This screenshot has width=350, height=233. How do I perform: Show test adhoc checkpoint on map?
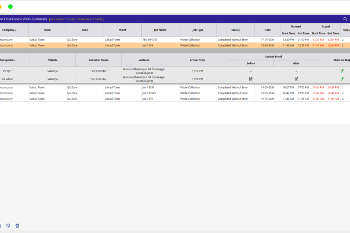[342, 79]
